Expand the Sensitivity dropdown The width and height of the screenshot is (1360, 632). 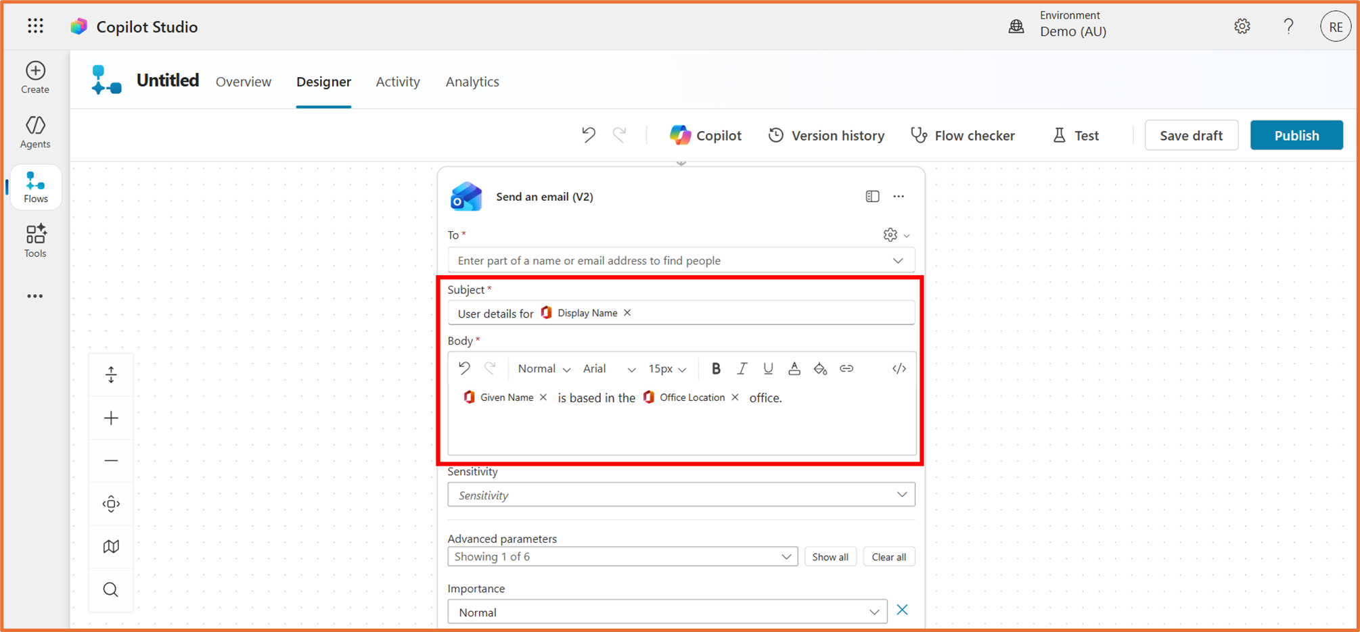coord(681,495)
